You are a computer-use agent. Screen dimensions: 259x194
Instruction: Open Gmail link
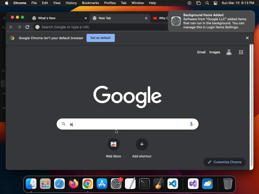(x=201, y=52)
